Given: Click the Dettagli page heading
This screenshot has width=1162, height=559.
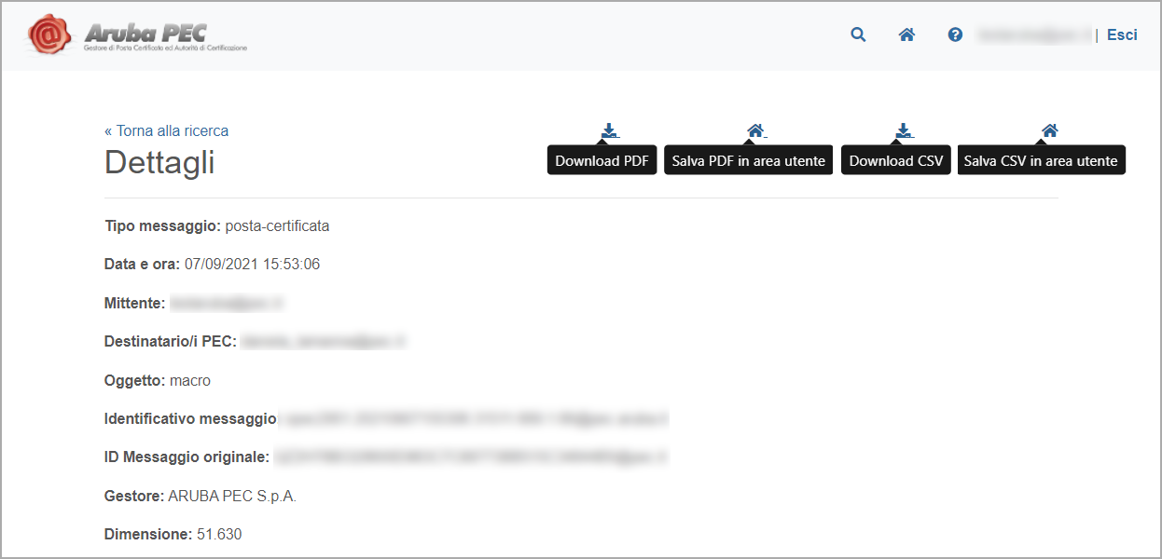Looking at the screenshot, I should 159,161.
